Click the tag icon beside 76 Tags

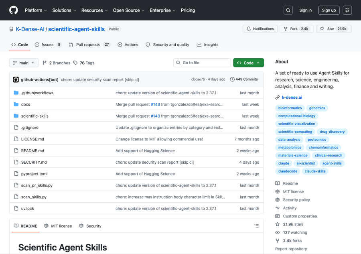tap(75, 63)
